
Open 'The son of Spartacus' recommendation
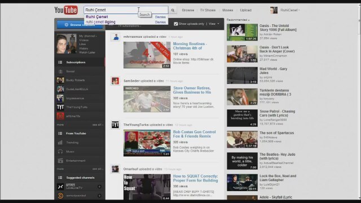pos(276,133)
